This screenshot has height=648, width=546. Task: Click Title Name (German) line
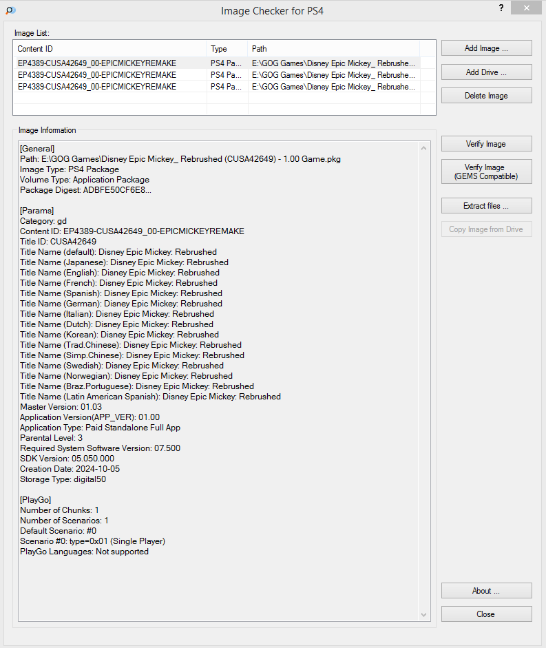[x=121, y=304]
